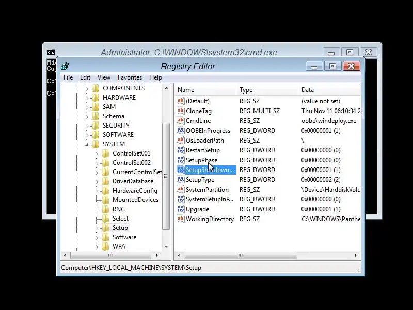Maximize the Registry Editor window
This screenshot has height=310, width=413.
pos(332,66)
